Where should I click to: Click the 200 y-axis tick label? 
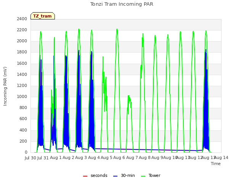(x=23, y=141)
